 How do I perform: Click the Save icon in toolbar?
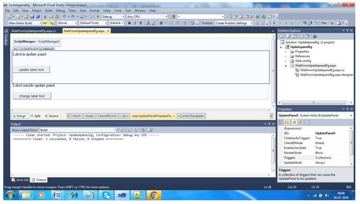point(32,16)
